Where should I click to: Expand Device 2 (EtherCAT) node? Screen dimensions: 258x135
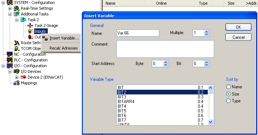point(17,77)
